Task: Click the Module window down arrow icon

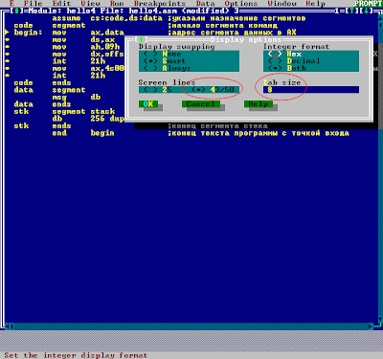Action: click(367, 11)
